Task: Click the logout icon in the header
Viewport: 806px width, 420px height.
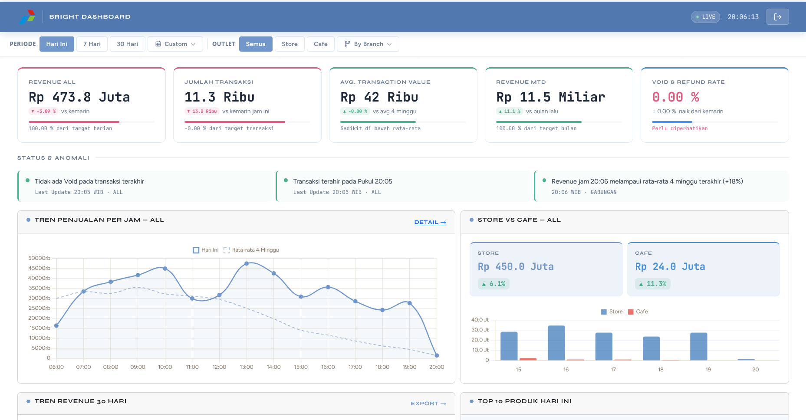Action: [x=777, y=17]
